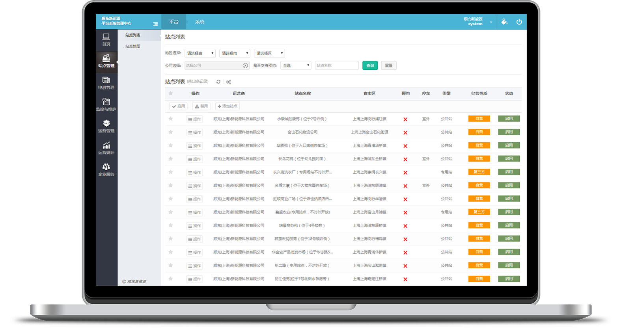Open the 全选 reservation support dropdown
This screenshot has height=331, width=623.
296,65
